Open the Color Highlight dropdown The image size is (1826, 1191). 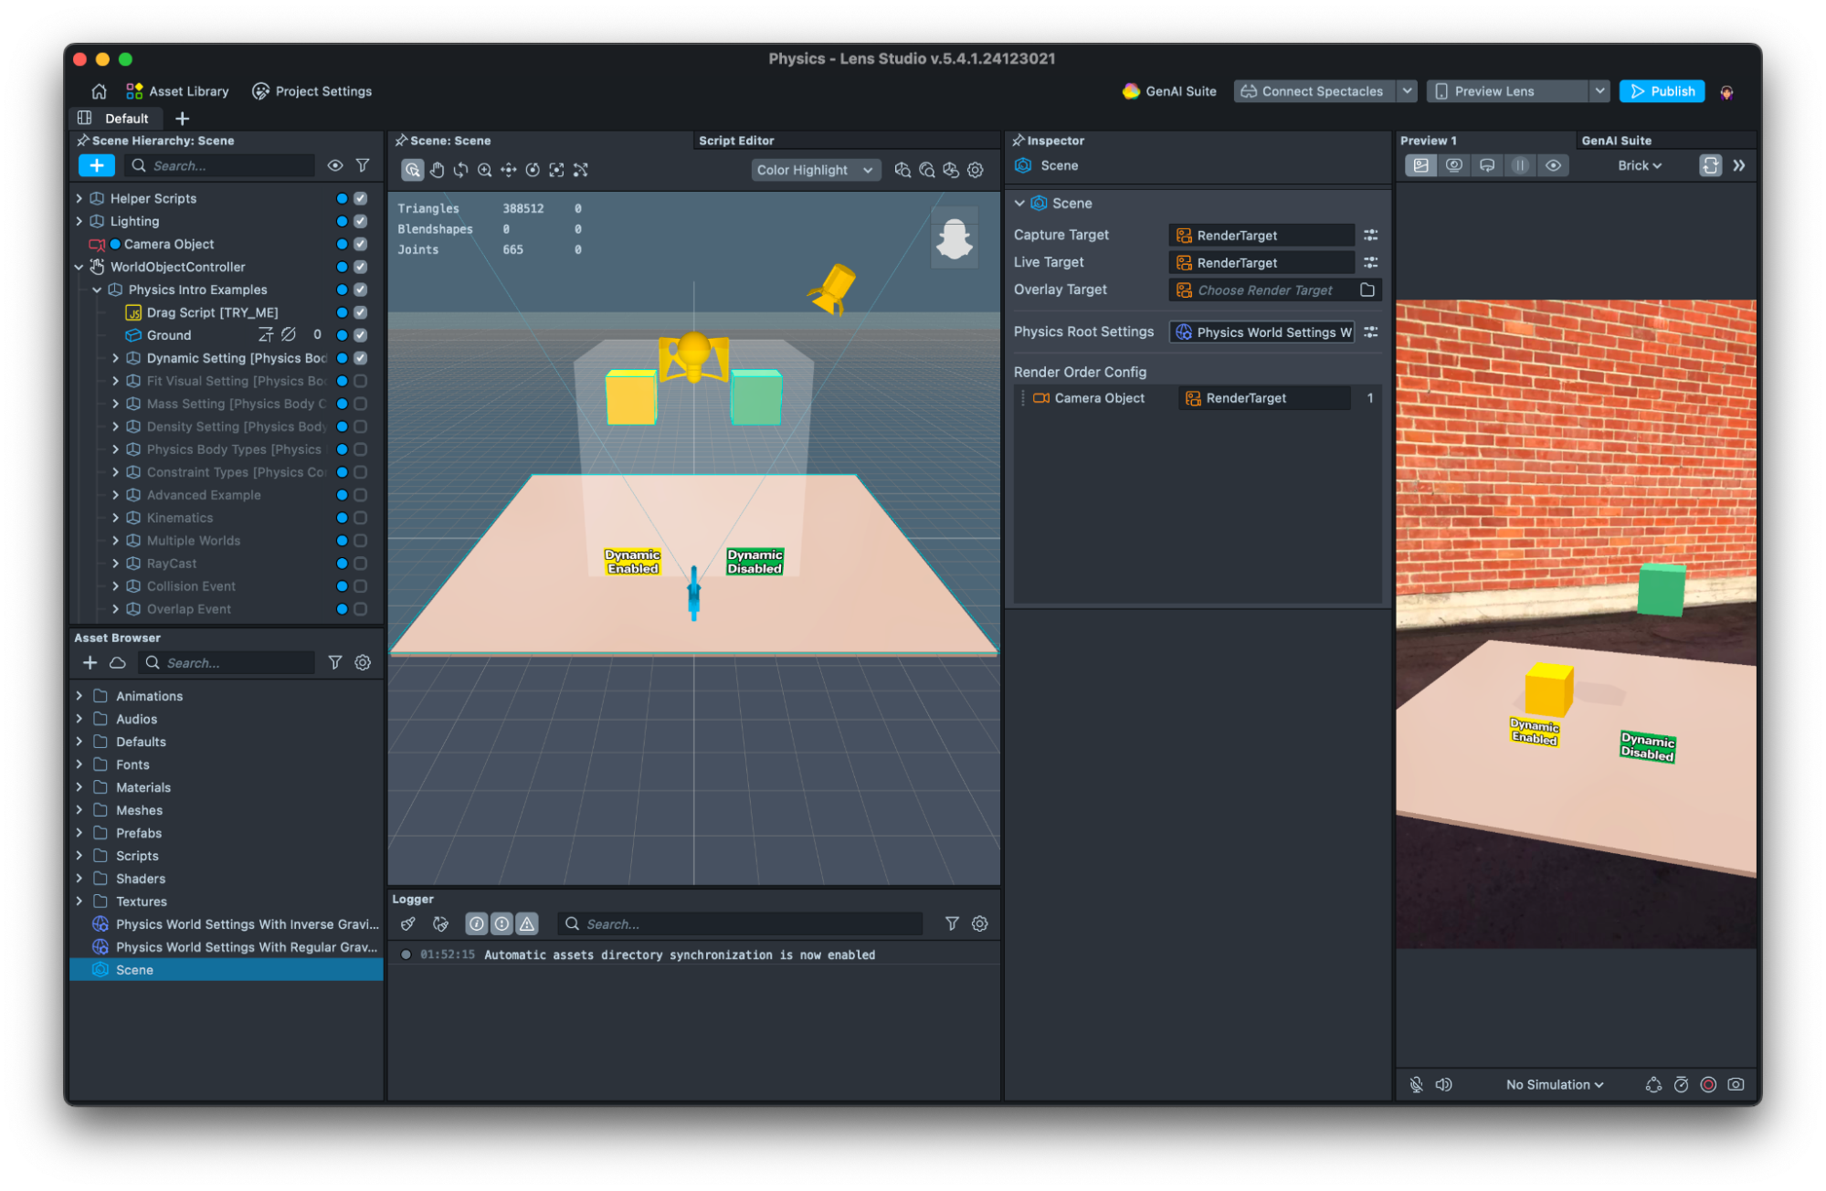pos(815,170)
